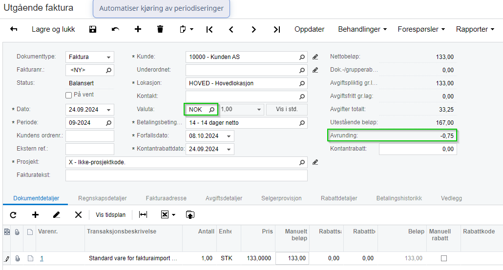
Task: Open the Excel export dropdown arrow
Action: 173,215
